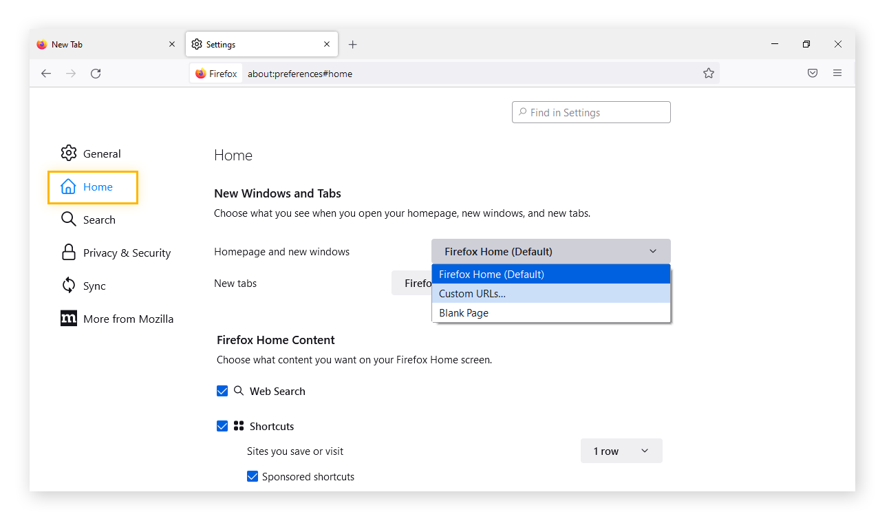Select Custom URLs from the homepage options
This screenshot has height=523, width=889.
(x=472, y=293)
